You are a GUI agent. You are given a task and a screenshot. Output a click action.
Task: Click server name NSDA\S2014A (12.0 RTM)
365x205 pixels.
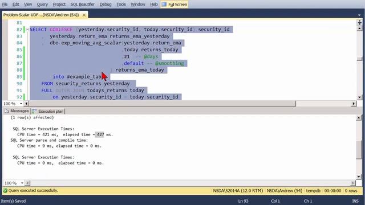[x=238, y=191]
